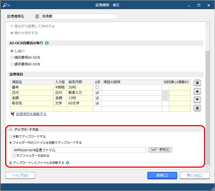Viewport: 215px width, 191px height.
Task: Open the 証憑項目を編集する link
Action: point(31,114)
